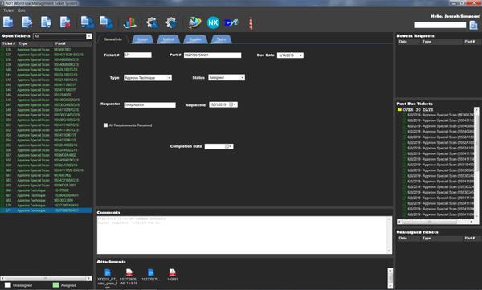Viewport: 482px width, 290px height.
Task: Click the blue logo icon right of NX
Action: click(231, 22)
